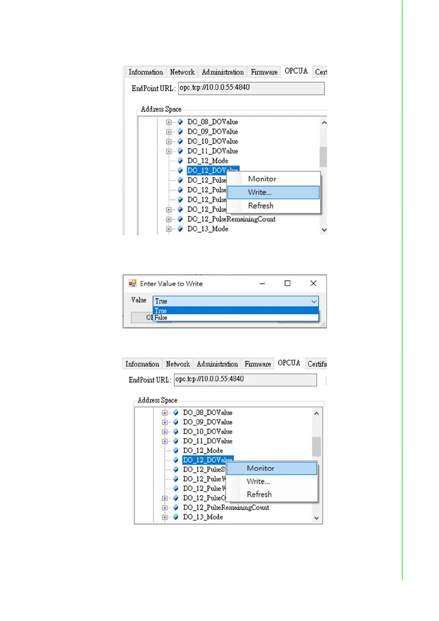Image resolution: width=439 pixels, height=621 pixels.
Task: Click the Enter Value to Write dialog app icon
Action: click(132, 283)
